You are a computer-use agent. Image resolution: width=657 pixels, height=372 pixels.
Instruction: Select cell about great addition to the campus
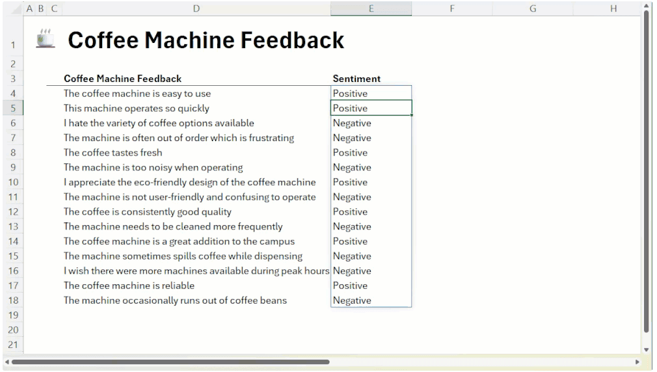coord(196,241)
